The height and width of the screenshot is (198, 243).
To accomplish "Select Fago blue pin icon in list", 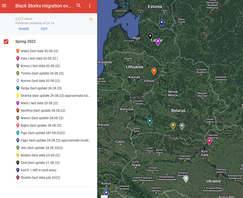I will pyautogui.click(x=18, y=140).
